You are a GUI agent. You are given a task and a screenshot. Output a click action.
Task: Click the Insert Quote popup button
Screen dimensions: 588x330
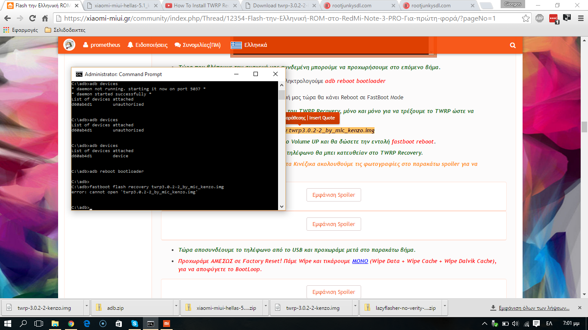pos(322,118)
